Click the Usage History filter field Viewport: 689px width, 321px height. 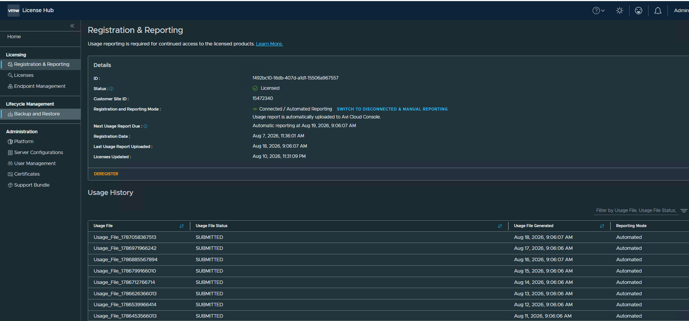636,210
